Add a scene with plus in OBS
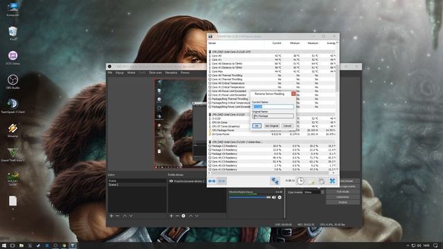The image size is (443, 249). pyautogui.click(x=111, y=216)
